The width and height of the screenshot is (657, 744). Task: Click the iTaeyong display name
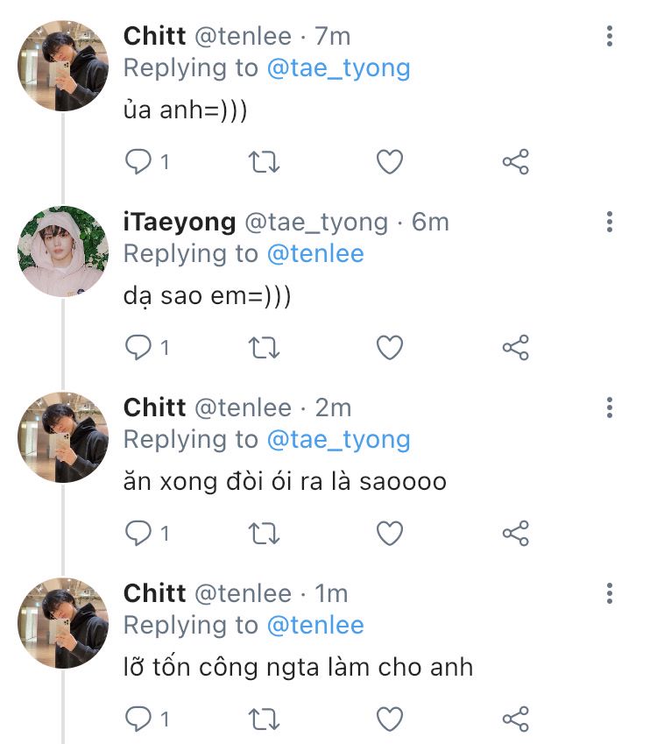(x=180, y=222)
